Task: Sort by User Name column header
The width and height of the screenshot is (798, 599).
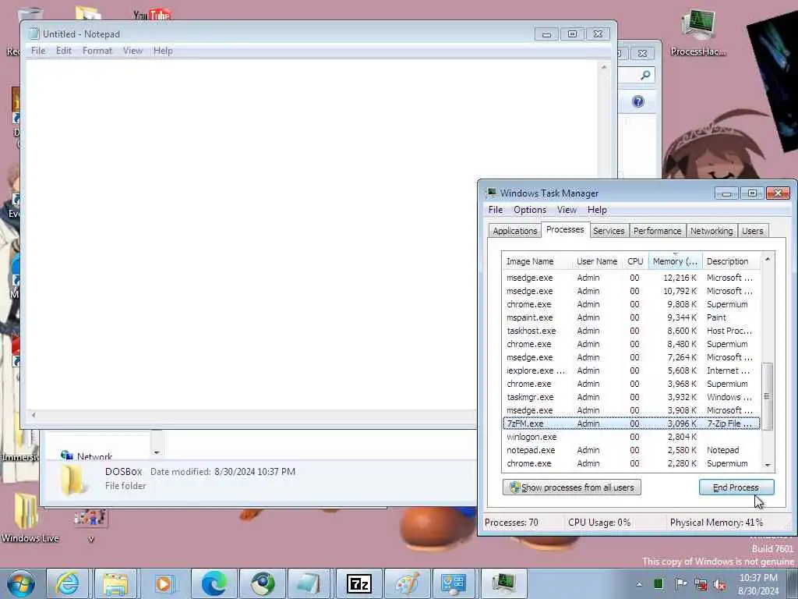Action: (x=597, y=261)
